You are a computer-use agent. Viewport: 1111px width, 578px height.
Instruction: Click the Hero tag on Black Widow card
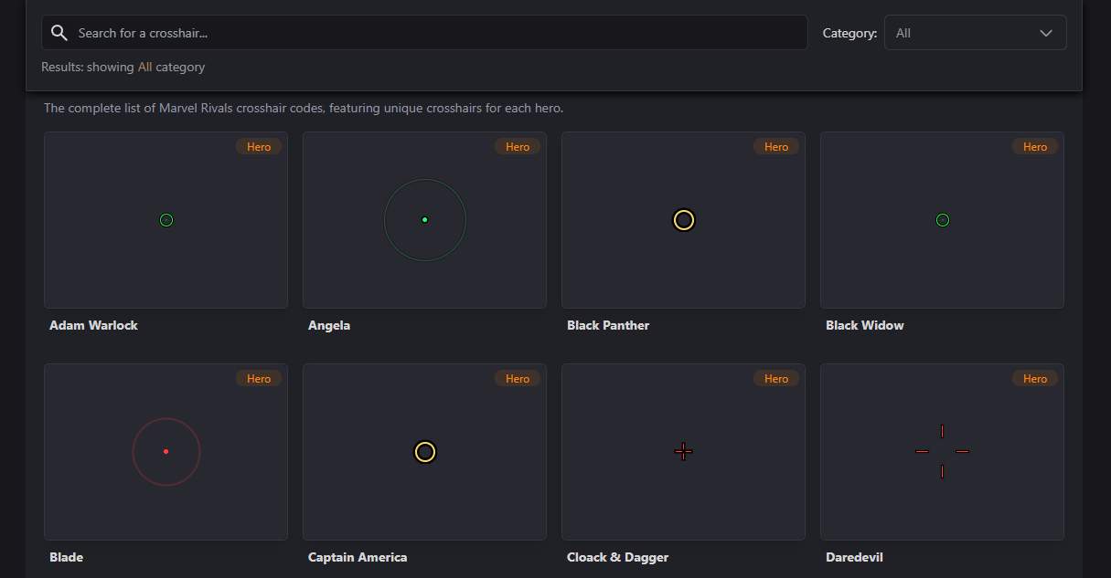coord(1035,147)
